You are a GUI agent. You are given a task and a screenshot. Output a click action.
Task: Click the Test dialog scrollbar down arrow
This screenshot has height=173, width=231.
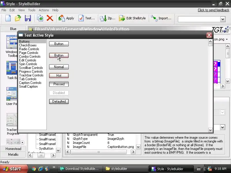(x=210, y=130)
